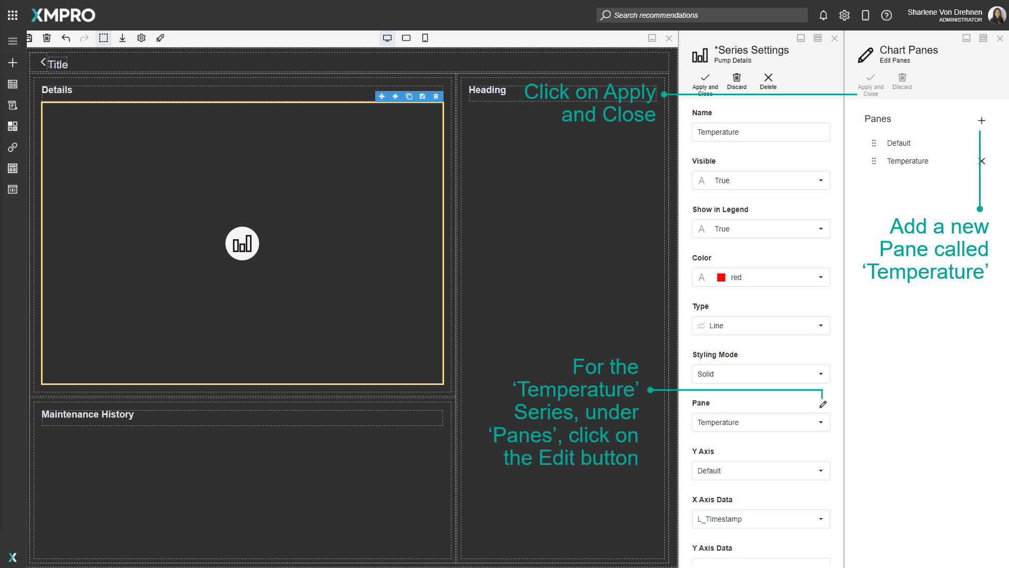Add a new pane with plus icon
Image resolution: width=1009 pixels, height=568 pixels.
tap(981, 121)
